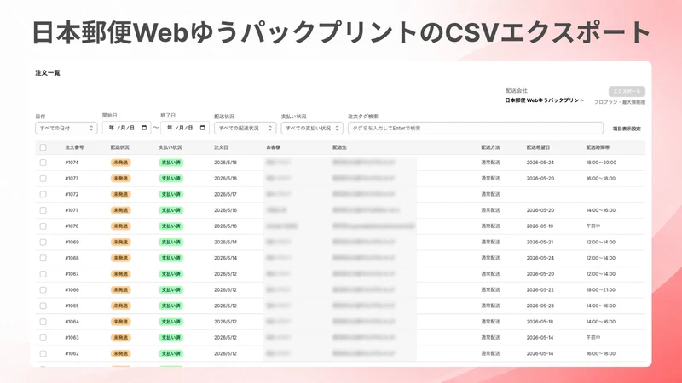The width and height of the screenshot is (682, 383).
Task: Select checkbox for order #1066
Action: [43, 289]
